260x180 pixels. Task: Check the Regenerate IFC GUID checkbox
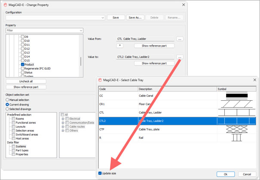coord(23,68)
